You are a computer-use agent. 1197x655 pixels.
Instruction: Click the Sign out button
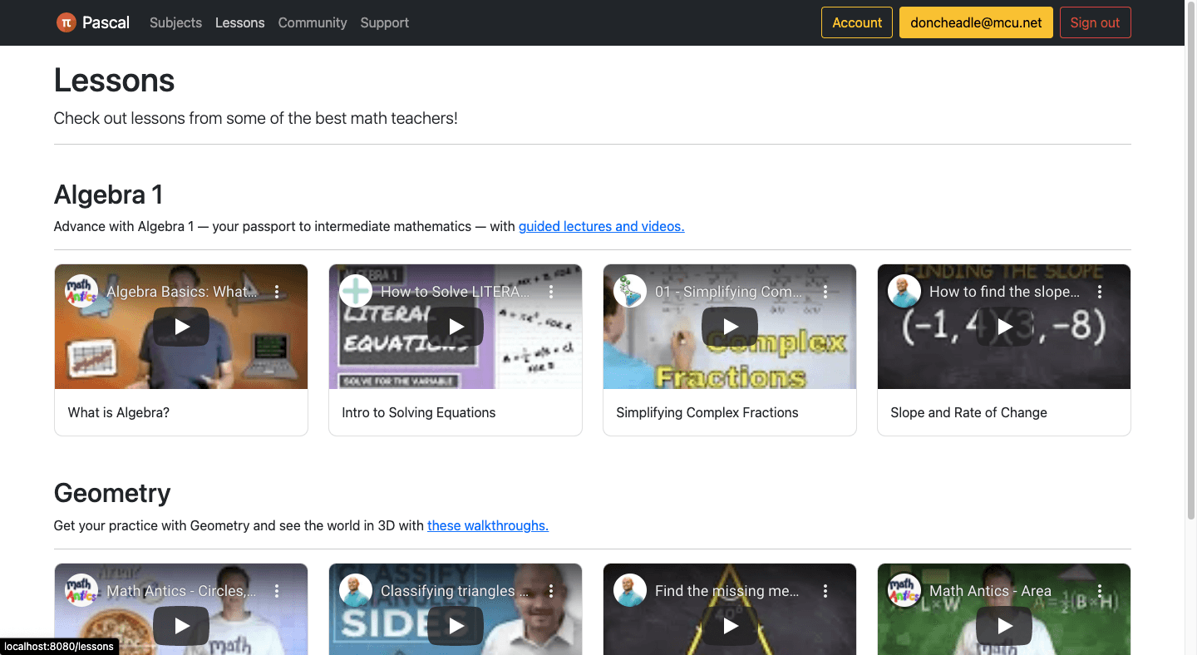[1096, 22]
